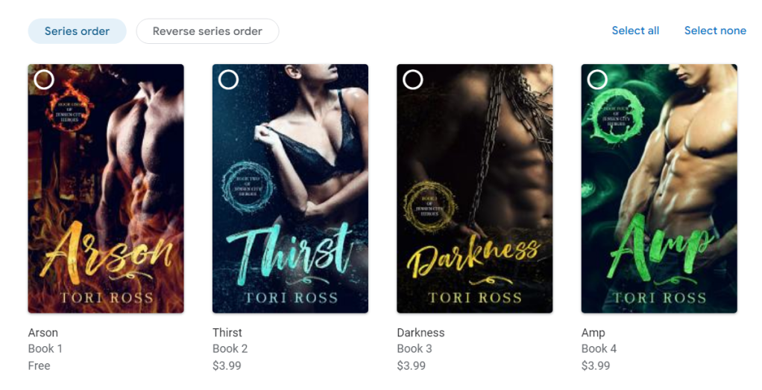This screenshot has height=390, width=762.
Task: Click the $3.99 price under Thirst
Action: click(227, 365)
